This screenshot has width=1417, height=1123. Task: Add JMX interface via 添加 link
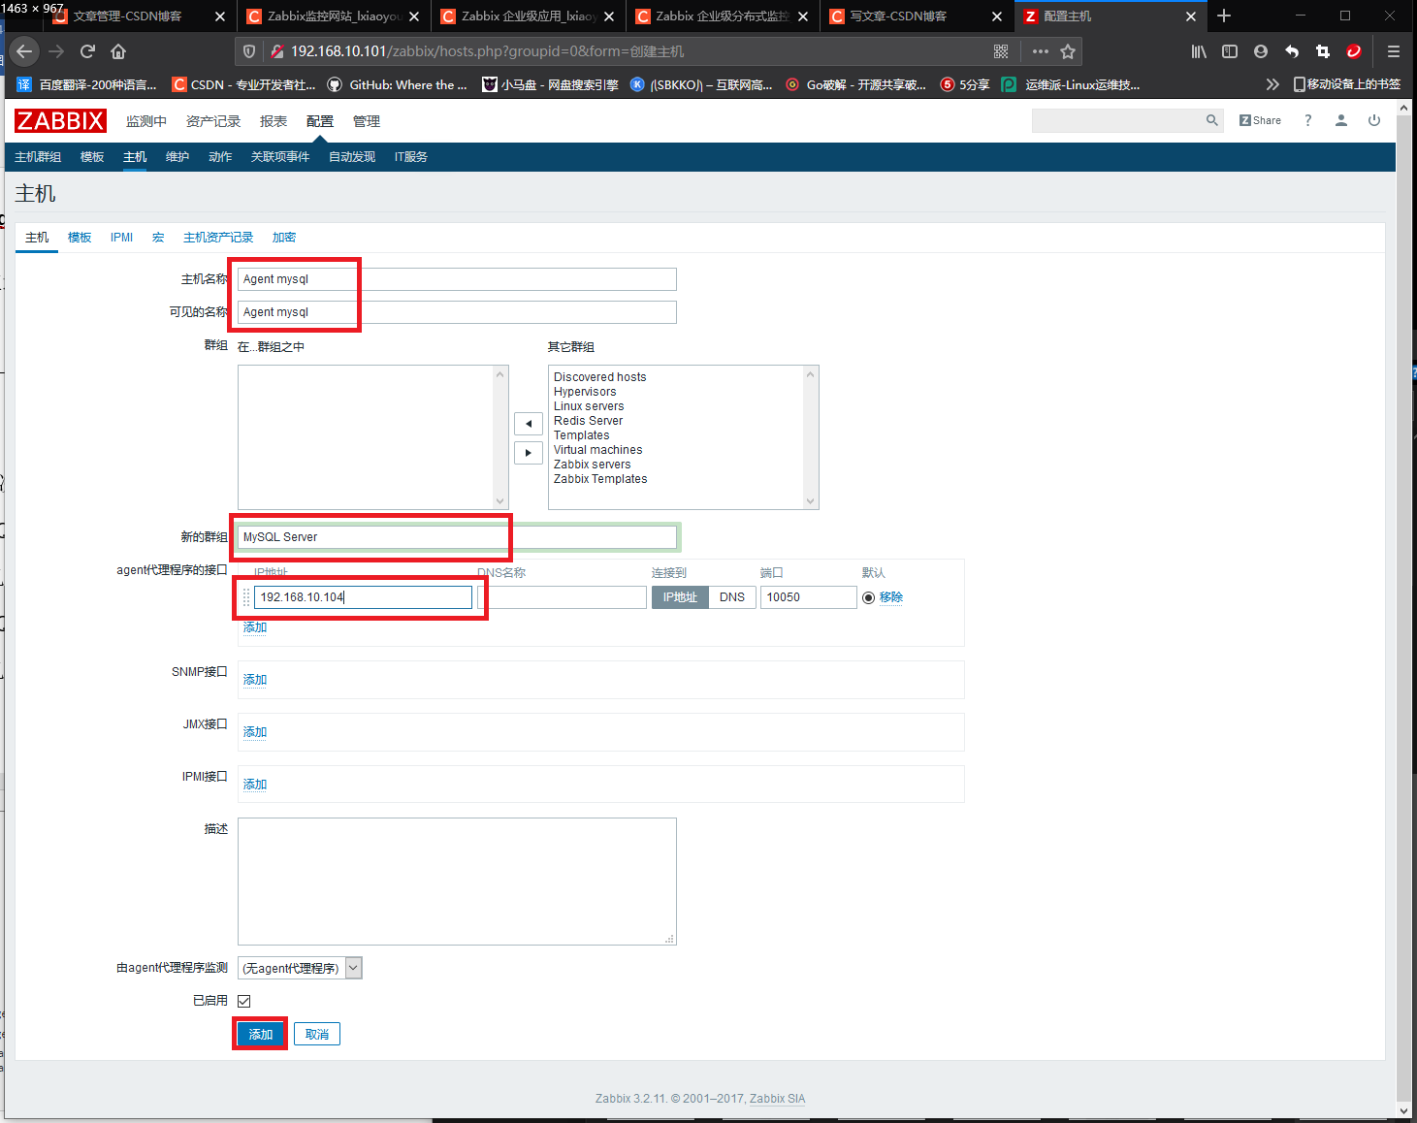tap(255, 732)
